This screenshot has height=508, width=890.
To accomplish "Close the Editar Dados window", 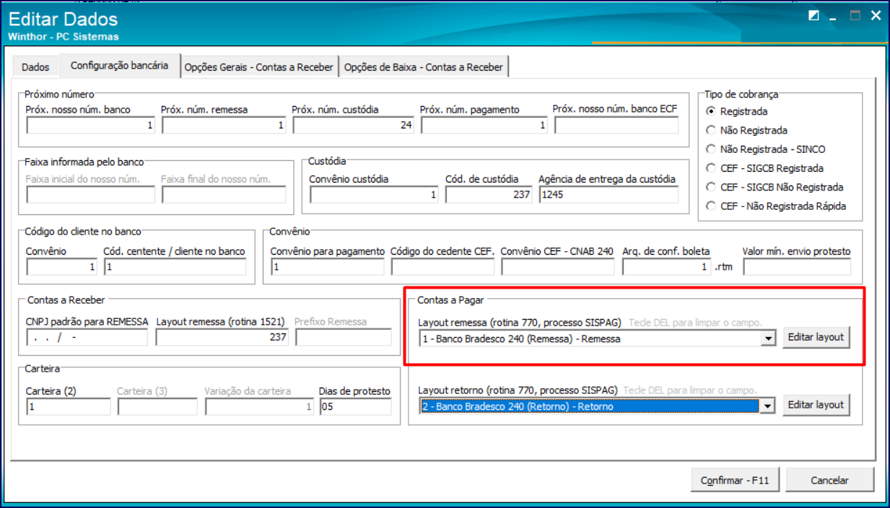I will point(876,15).
